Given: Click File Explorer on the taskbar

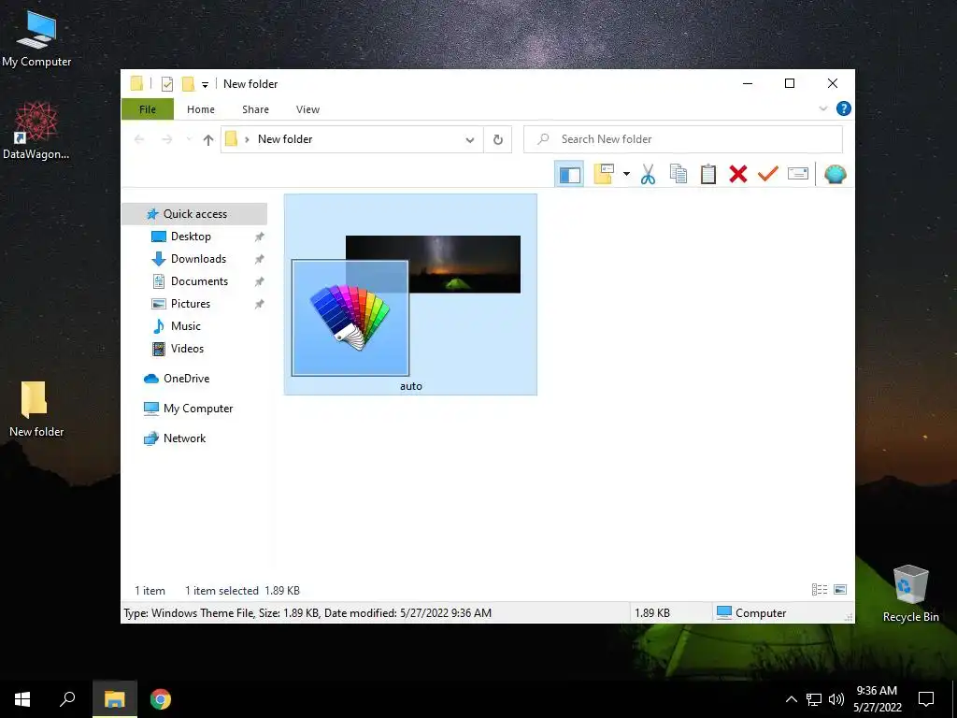Looking at the screenshot, I should click(115, 699).
